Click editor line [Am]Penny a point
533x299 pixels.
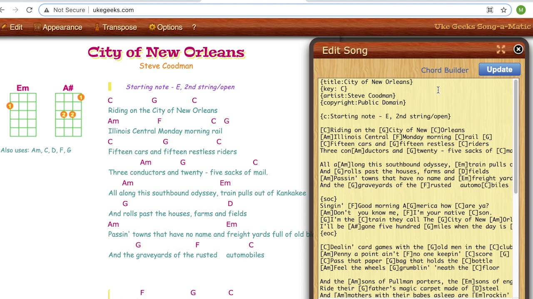(414, 254)
